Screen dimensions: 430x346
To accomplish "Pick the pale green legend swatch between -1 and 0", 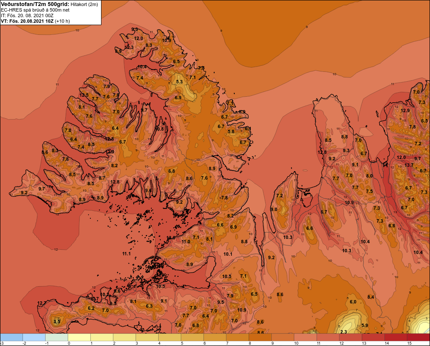I will (56, 337).
